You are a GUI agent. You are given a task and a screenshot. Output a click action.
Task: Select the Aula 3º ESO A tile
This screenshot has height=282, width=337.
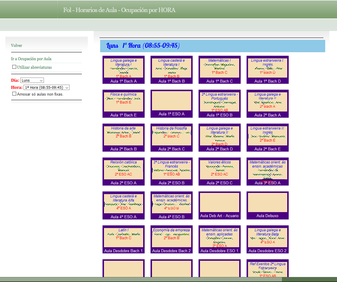[267, 172]
